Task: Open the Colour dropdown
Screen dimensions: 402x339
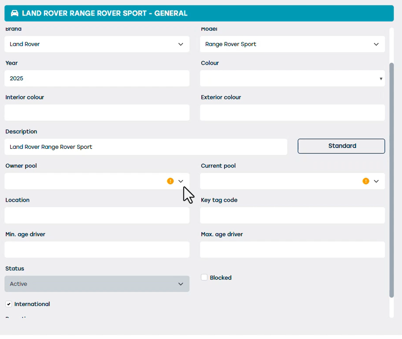Action: pyautogui.click(x=292, y=78)
